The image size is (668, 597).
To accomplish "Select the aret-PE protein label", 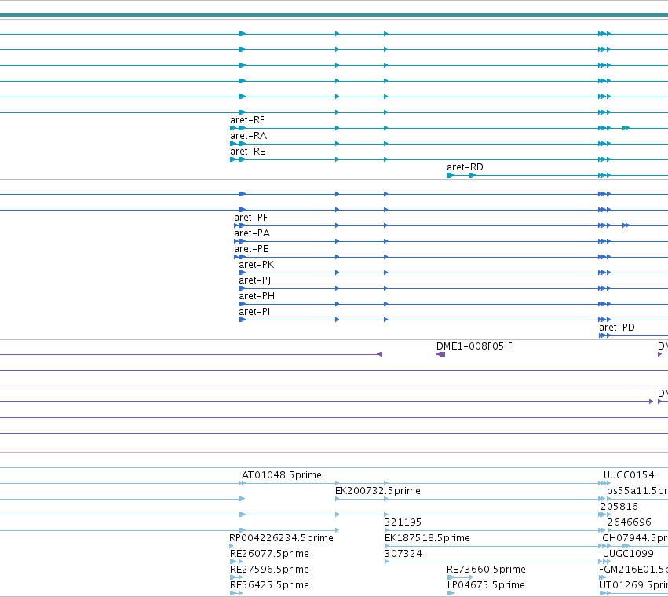I will pos(251,250).
